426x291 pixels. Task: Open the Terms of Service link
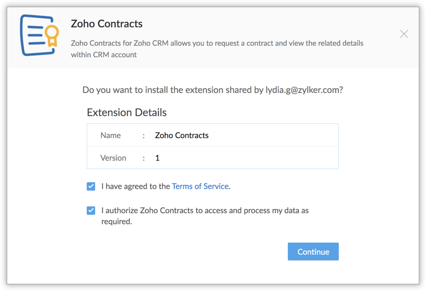point(200,186)
